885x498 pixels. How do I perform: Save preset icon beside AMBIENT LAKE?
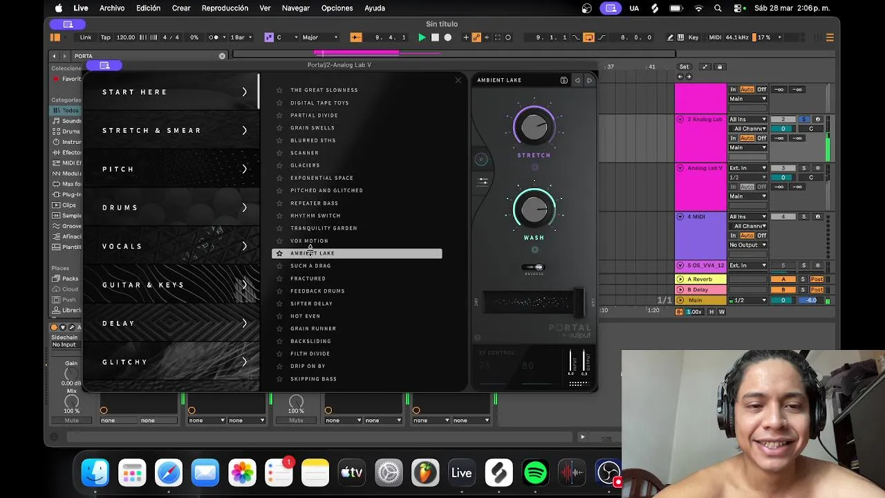click(564, 80)
